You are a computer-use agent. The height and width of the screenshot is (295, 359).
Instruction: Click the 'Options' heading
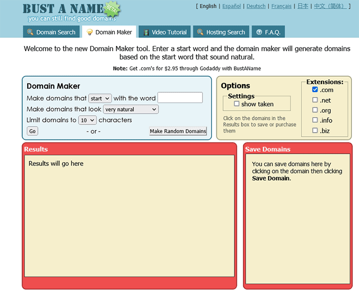point(235,86)
